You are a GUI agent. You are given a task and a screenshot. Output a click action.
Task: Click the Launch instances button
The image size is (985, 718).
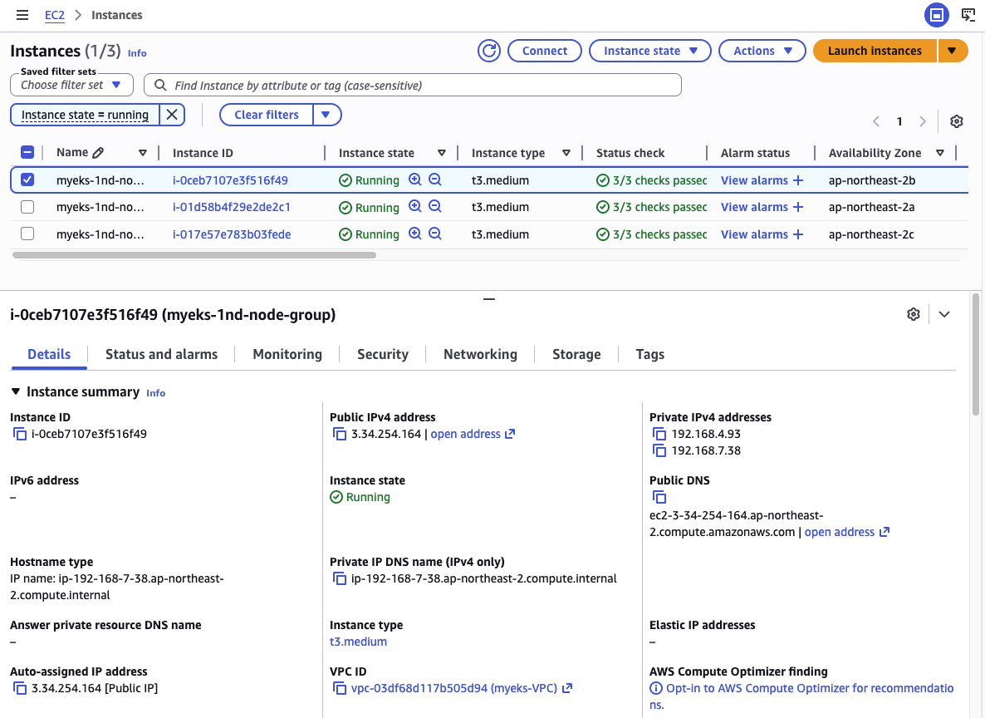[874, 51]
